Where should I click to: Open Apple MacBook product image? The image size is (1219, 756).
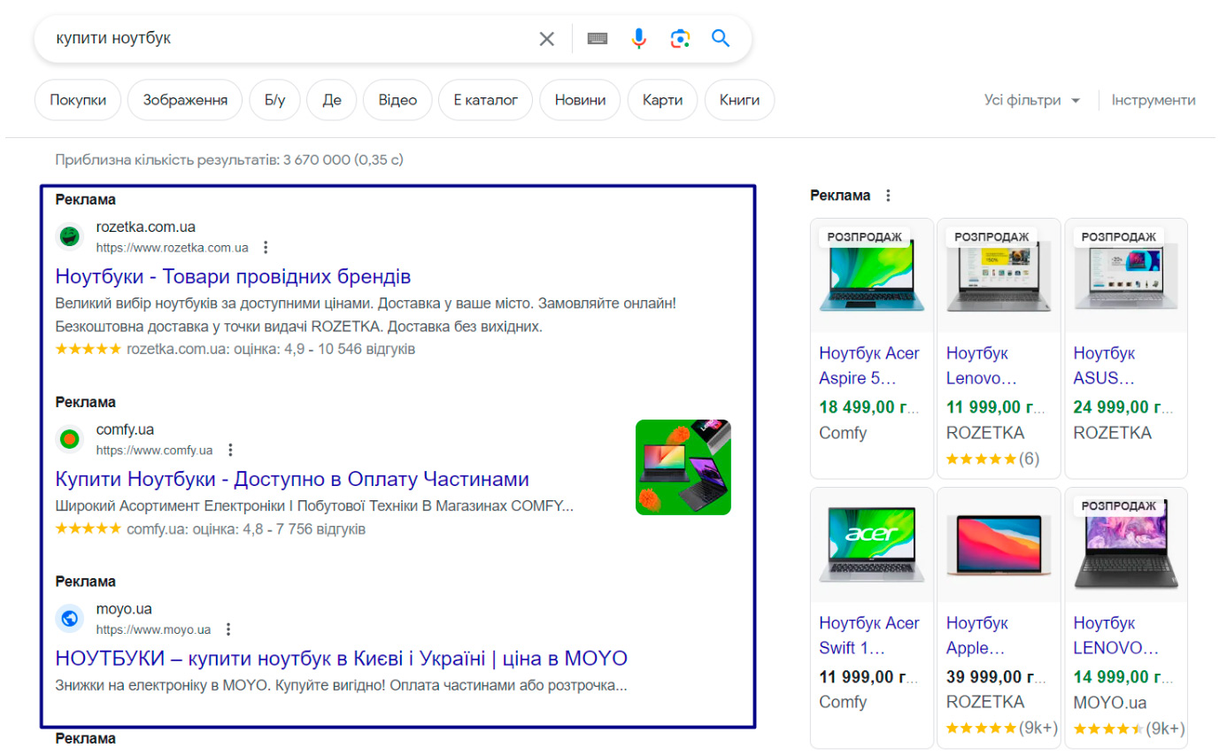999,544
